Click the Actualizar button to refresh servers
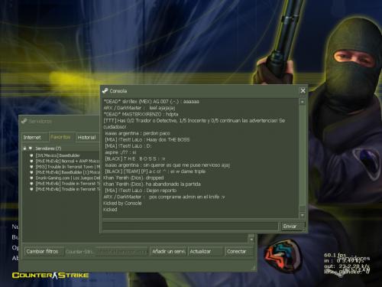Screen dimensions: 382x287 tap(206, 252)
